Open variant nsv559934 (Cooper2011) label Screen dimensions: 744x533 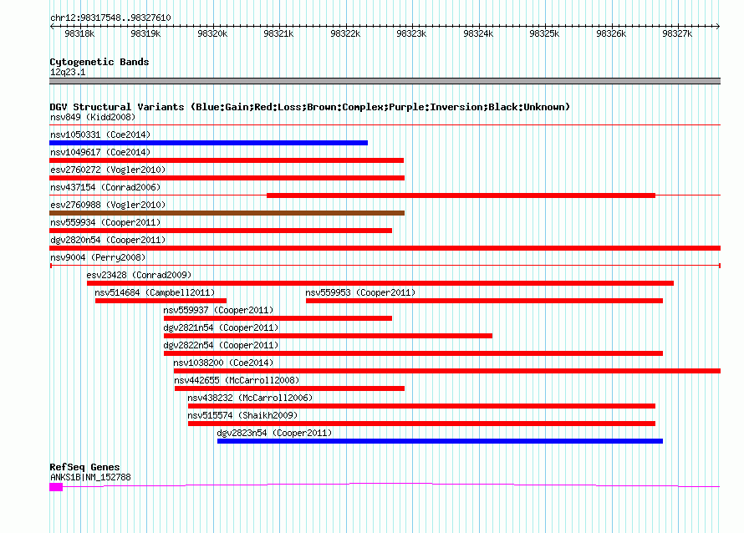[x=105, y=222]
